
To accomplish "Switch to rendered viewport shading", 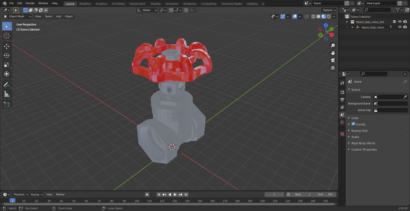I will click(x=329, y=16).
